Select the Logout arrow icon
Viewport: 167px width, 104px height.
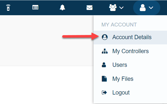click(104, 93)
